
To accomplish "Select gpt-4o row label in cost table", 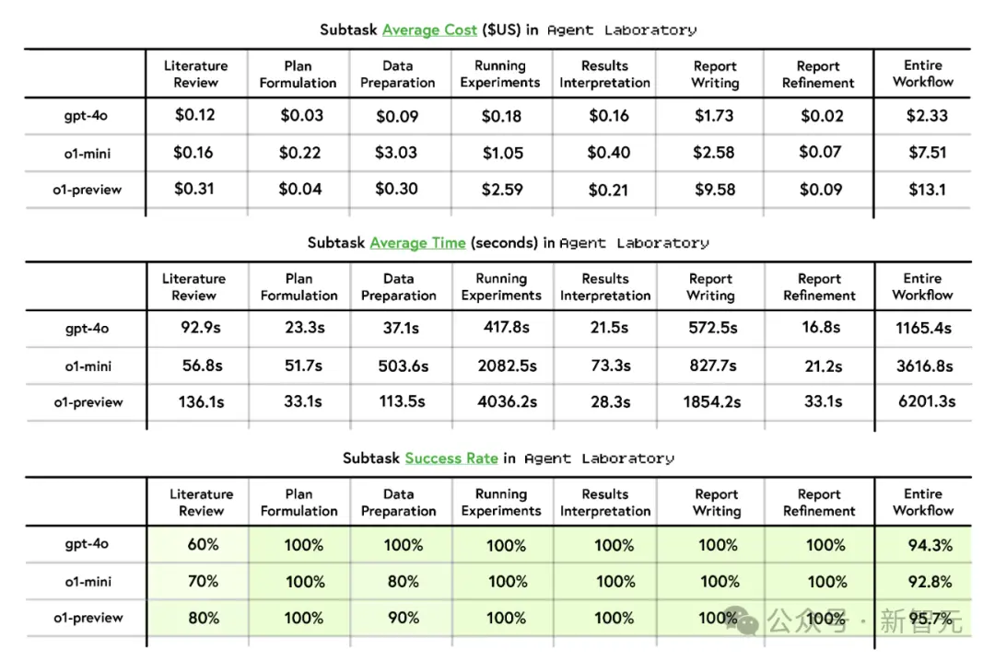I will [x=86, y=115].
